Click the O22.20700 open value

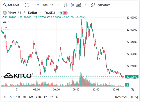[9, 17]
